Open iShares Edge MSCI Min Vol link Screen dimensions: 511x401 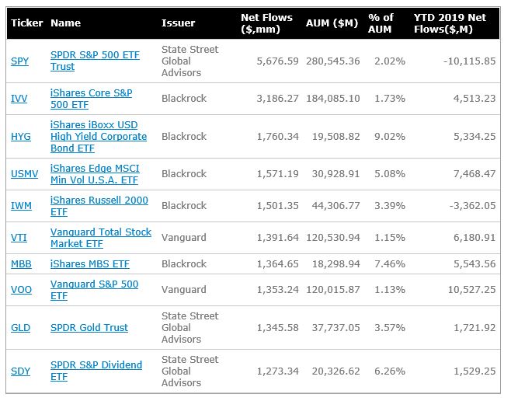[x=95, y=174]
